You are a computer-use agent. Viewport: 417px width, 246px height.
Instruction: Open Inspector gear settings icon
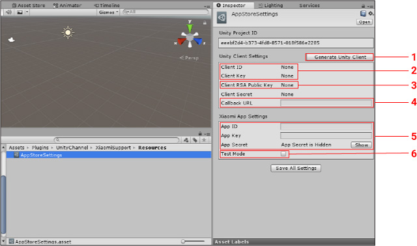371,13
